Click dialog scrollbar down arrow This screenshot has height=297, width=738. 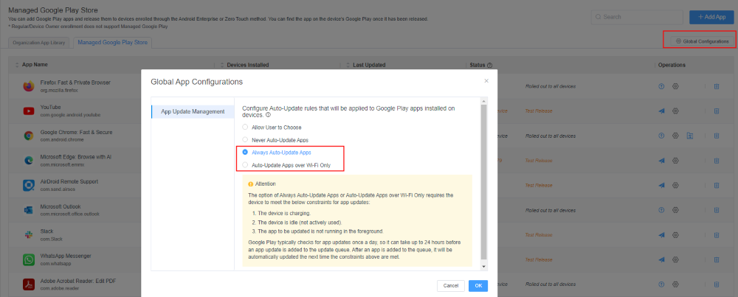(x=483, y=265)
